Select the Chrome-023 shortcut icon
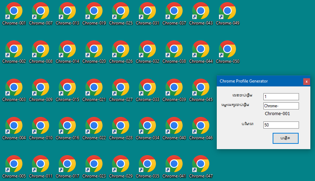Viewport: 315px width, 181px height. (x=94, y=166)
